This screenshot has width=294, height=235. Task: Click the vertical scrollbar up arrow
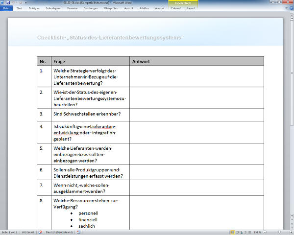tap(292, 19)
